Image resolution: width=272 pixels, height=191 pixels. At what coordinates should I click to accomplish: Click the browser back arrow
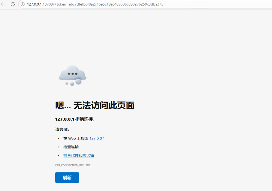(x=3, y=4)
